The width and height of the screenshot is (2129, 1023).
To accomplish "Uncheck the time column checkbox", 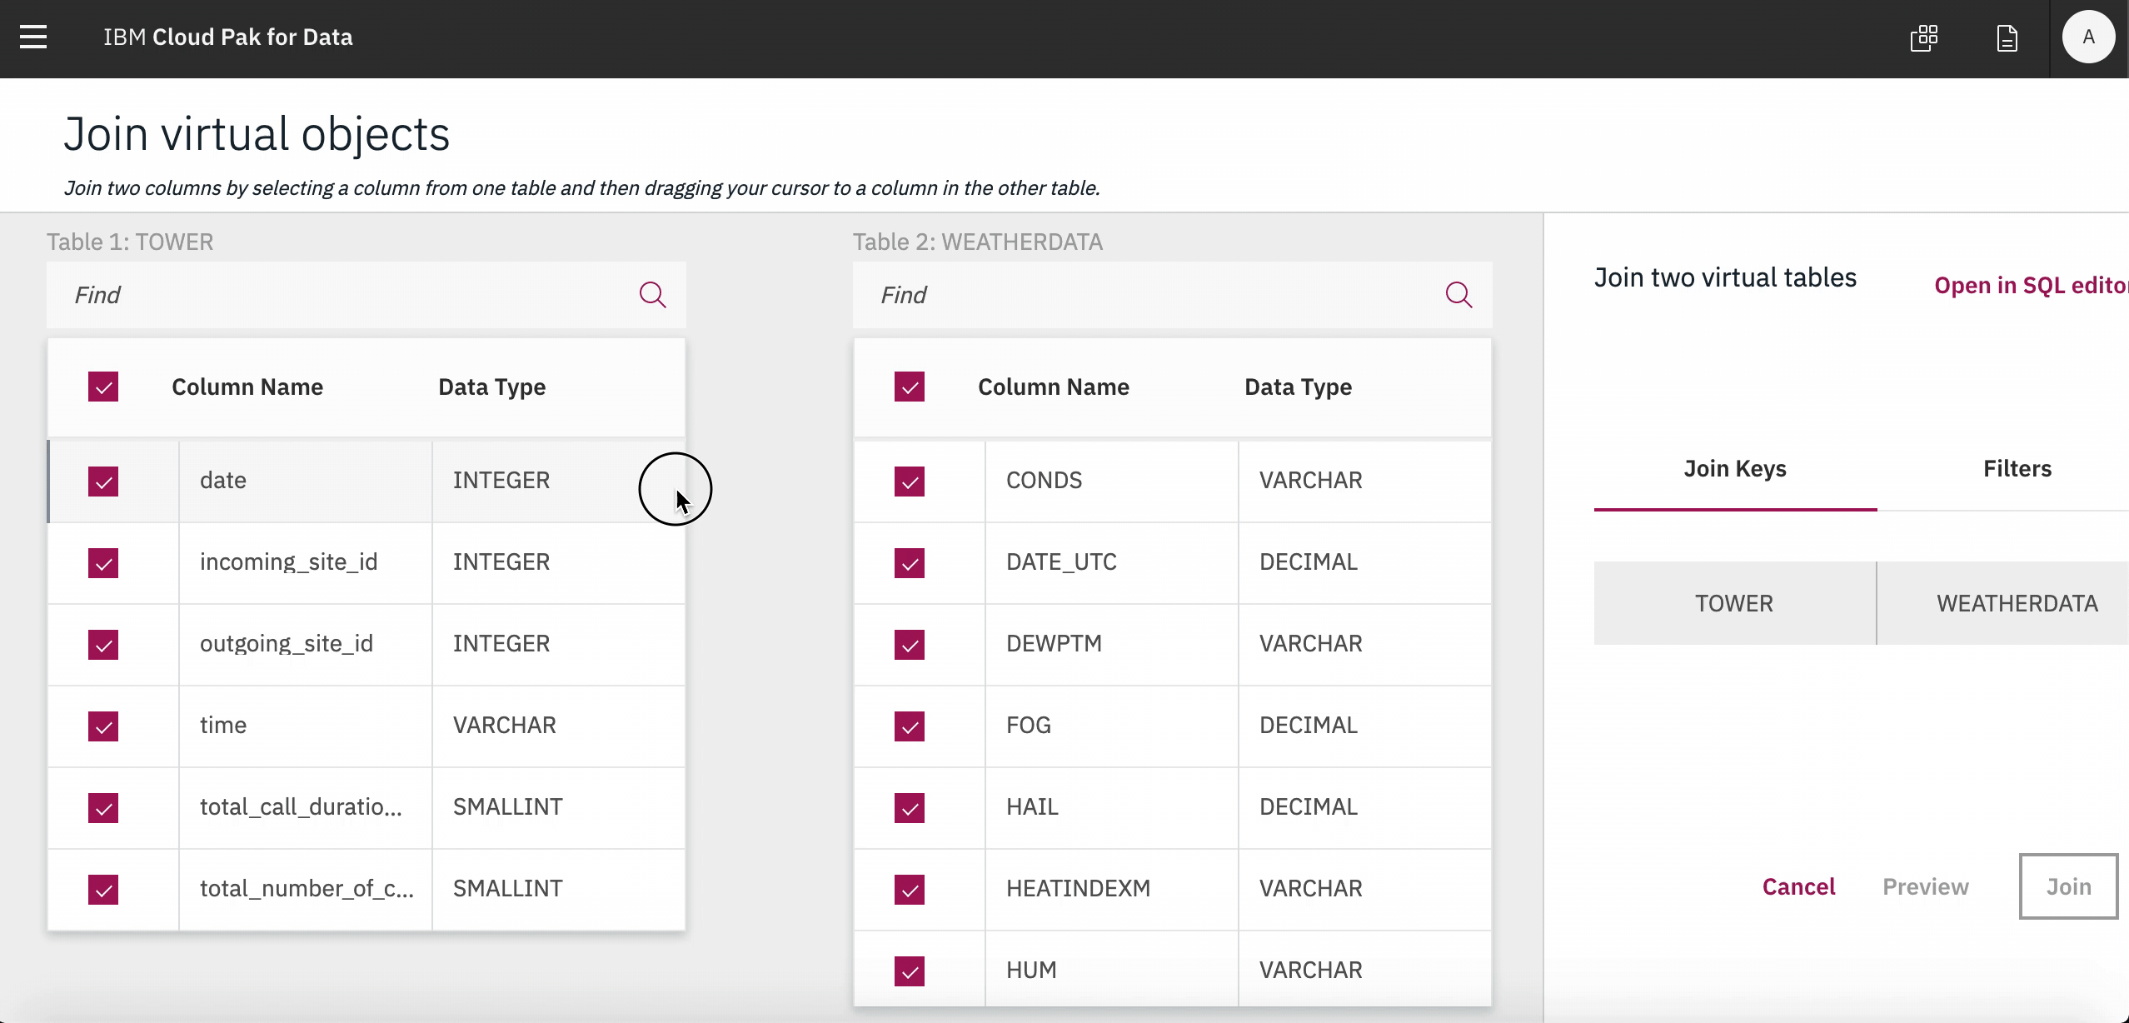I will pos(103,726).
